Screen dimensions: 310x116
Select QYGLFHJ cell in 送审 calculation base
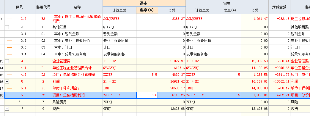point(119,68)
